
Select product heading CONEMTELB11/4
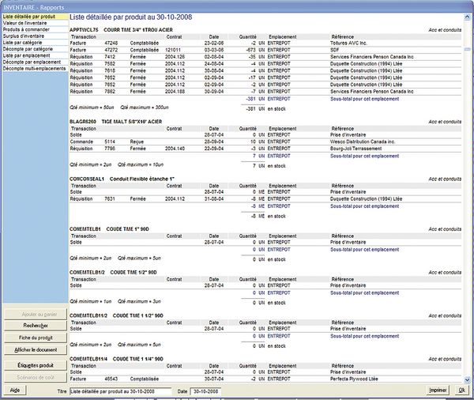(116, 359)
